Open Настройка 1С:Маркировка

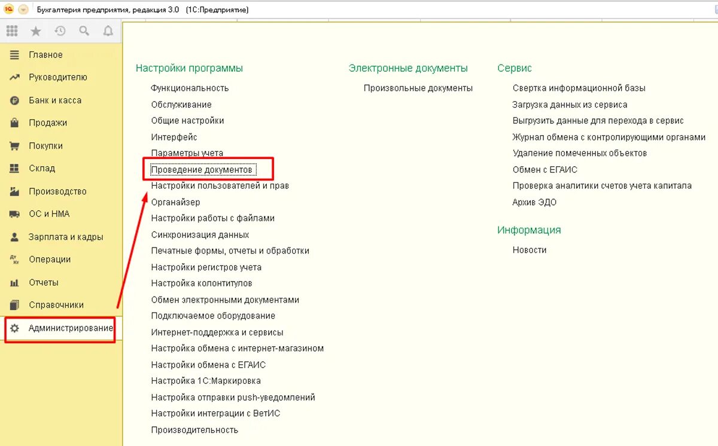pos(206,381)
